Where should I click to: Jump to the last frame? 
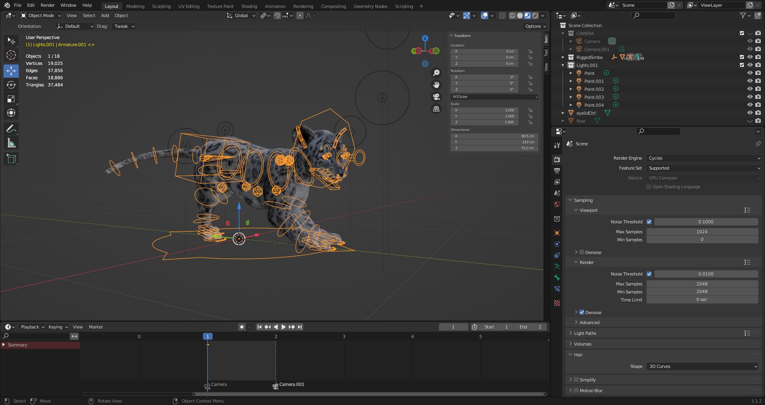click(x=300, y=327)
